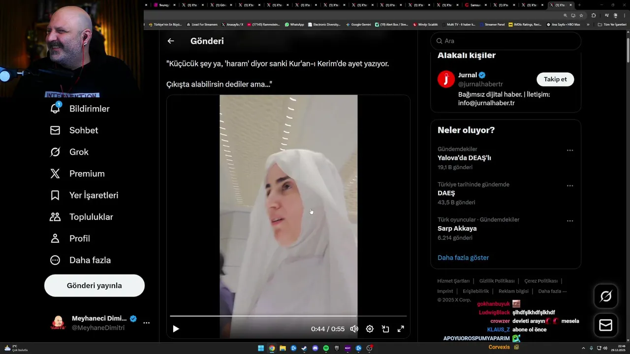Zoom page with magnifier icon
The width and height of the screenshot is (630, 354).
coord(566,15)
